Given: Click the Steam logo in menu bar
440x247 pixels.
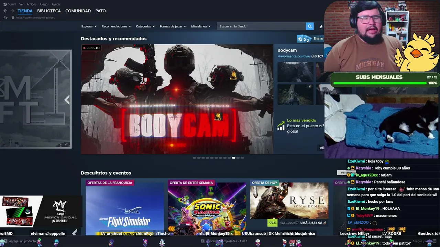Looking at the screenshot, I should point(5,4).
